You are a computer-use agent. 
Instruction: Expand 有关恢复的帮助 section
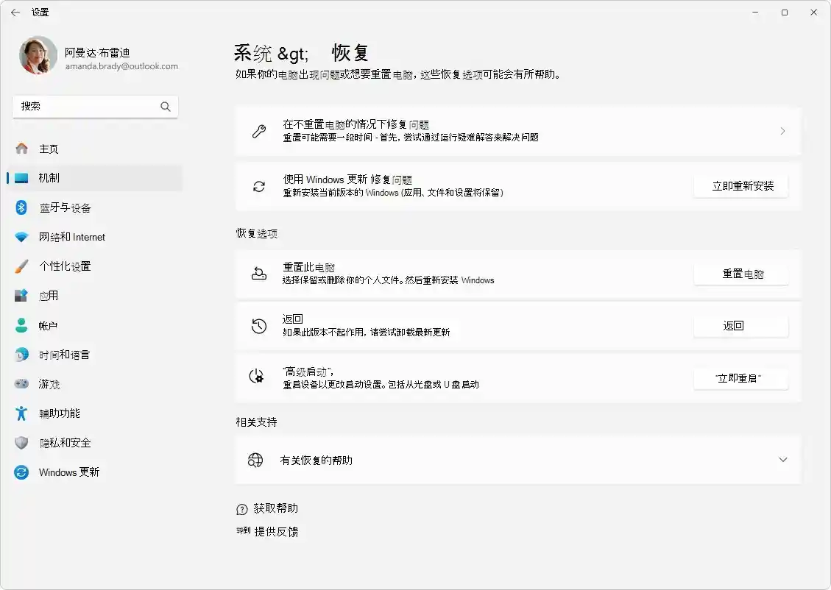[x=782, y=460]
